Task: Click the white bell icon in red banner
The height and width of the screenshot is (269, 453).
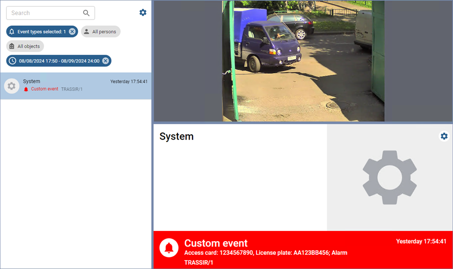Action: click(169, 248)
